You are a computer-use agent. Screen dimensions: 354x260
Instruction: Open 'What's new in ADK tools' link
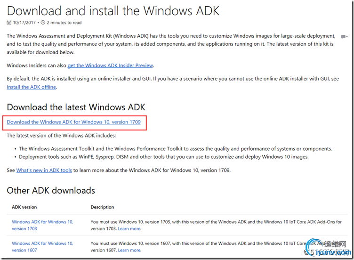pyautogui.click(x=44, y=171)
